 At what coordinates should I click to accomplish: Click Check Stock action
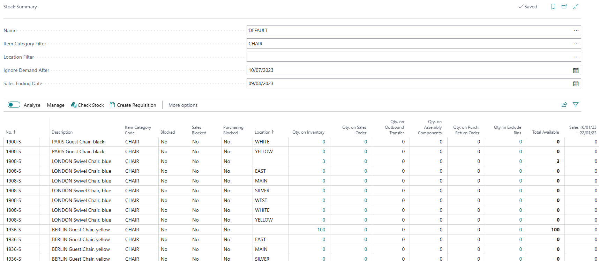88,105
